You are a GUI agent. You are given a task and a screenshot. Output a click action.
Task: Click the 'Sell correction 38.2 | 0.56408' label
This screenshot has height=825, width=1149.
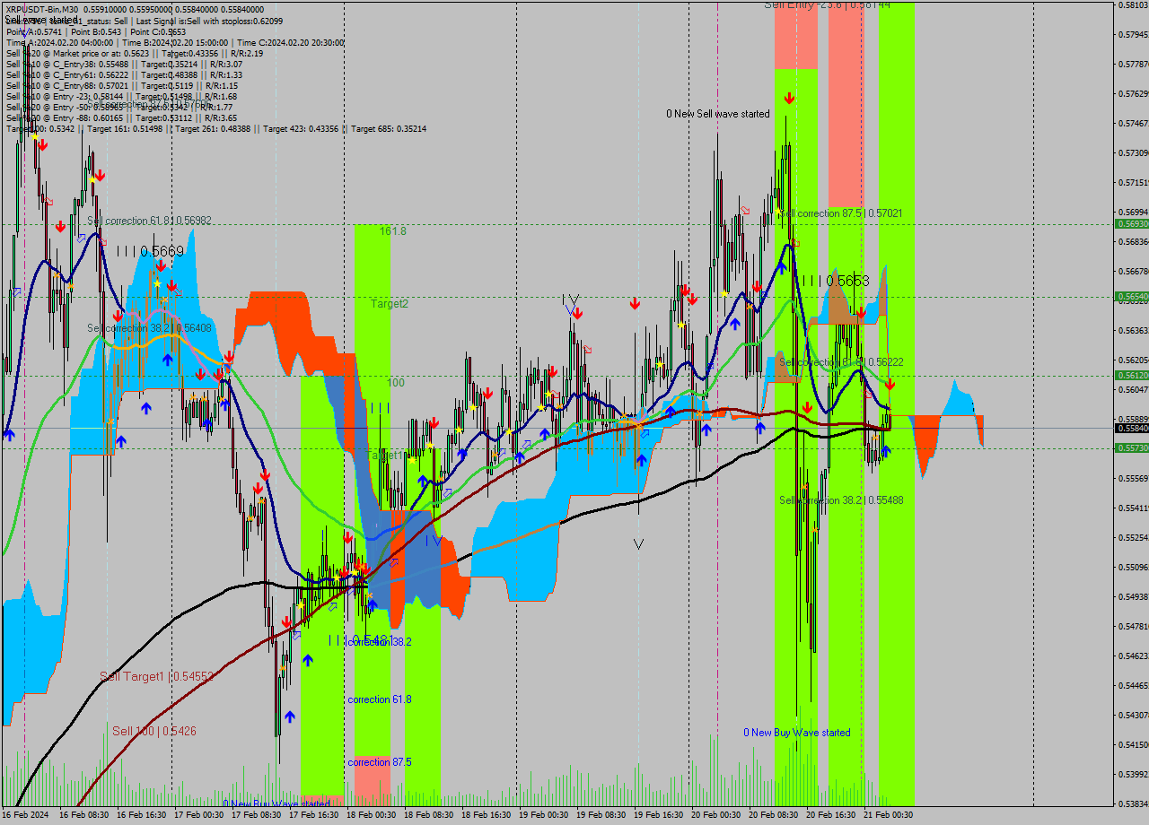coord(149,328)
